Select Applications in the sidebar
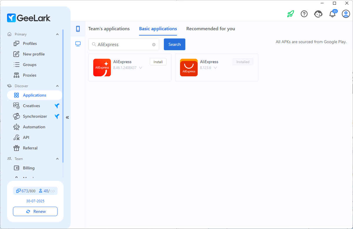Screen dimensions: 353x229 (x=35, y=95)
